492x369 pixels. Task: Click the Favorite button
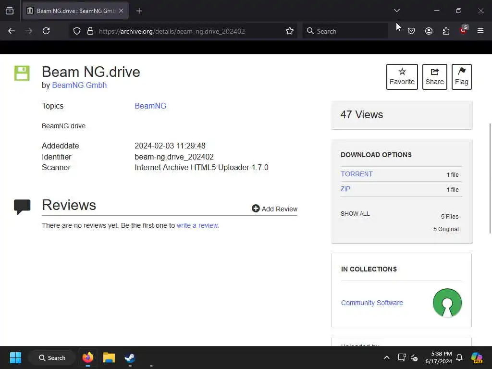[402, 77]
